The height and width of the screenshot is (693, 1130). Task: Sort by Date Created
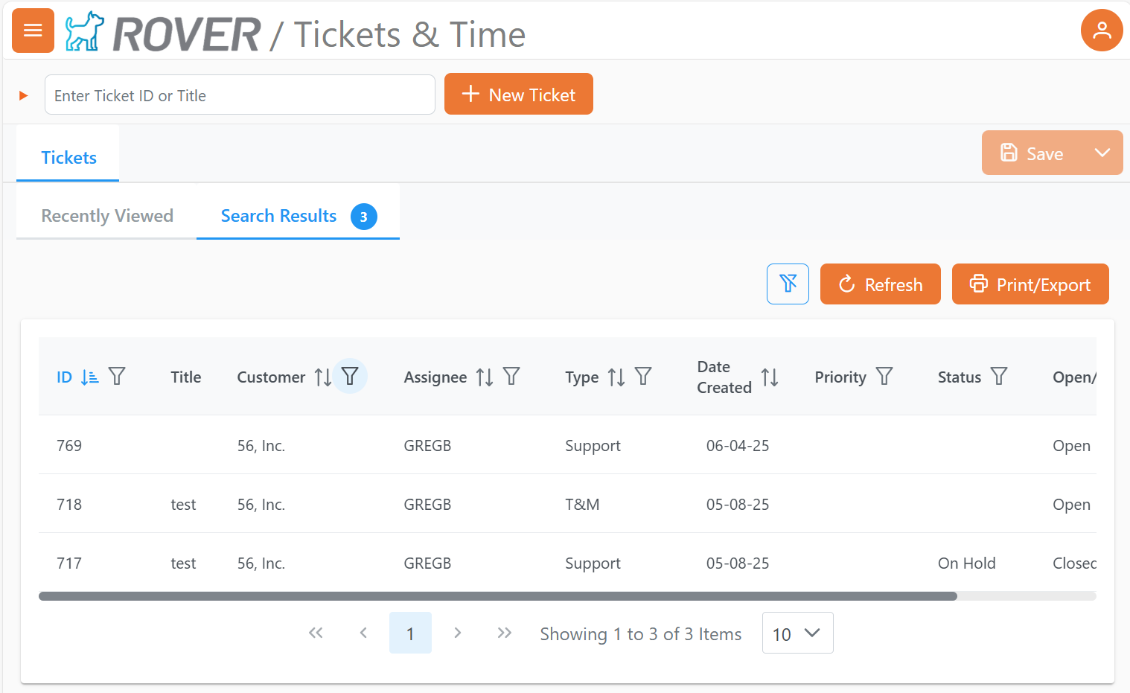(x=770, y=377)
